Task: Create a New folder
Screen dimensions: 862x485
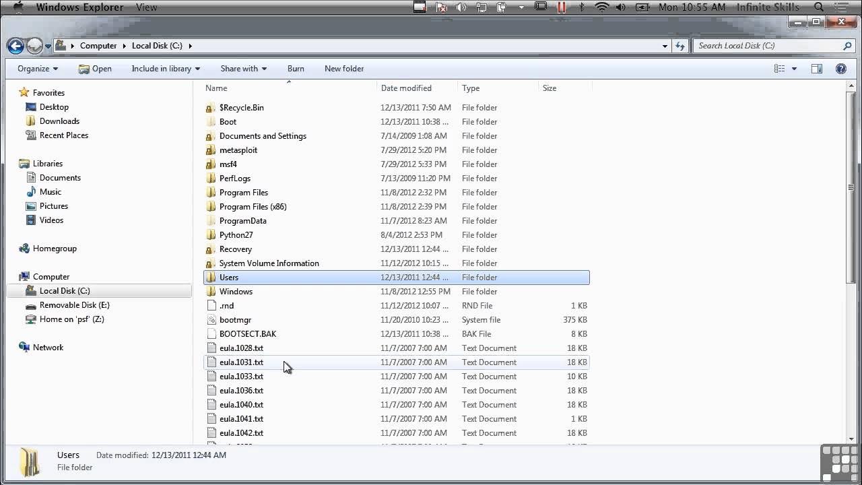Action: tap(344, 69)
